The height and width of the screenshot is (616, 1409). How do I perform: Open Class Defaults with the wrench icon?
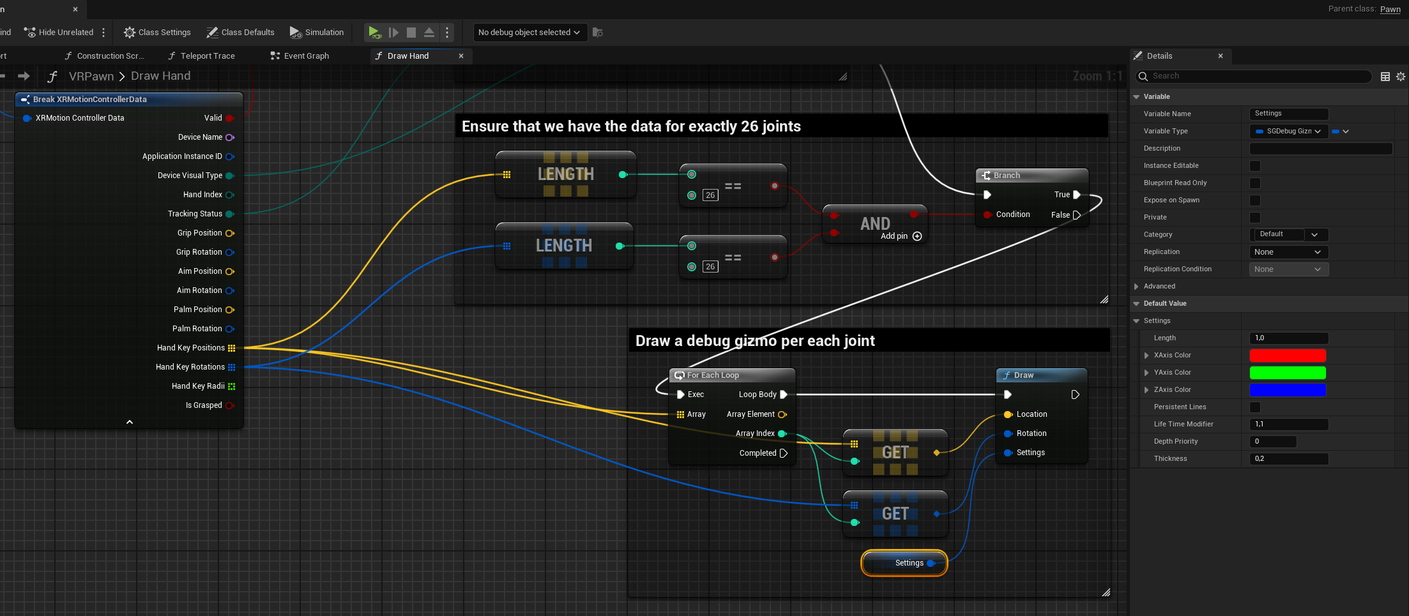tap(211, 32)
